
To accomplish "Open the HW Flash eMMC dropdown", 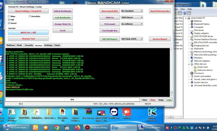I will [x=132, y=39].
